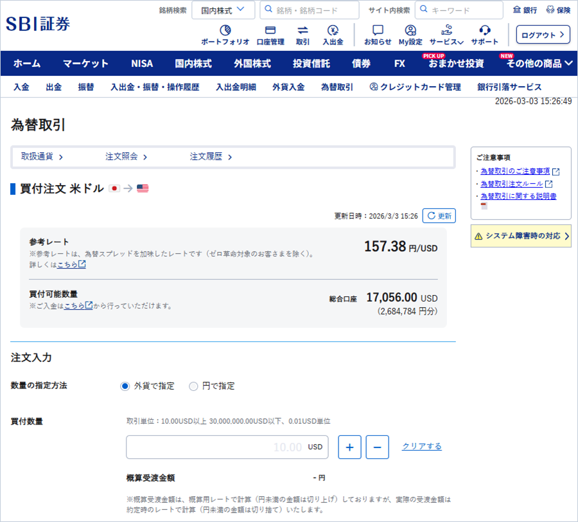
Task: Select the 円で指定 radio button
Action: tap(193, 386)
